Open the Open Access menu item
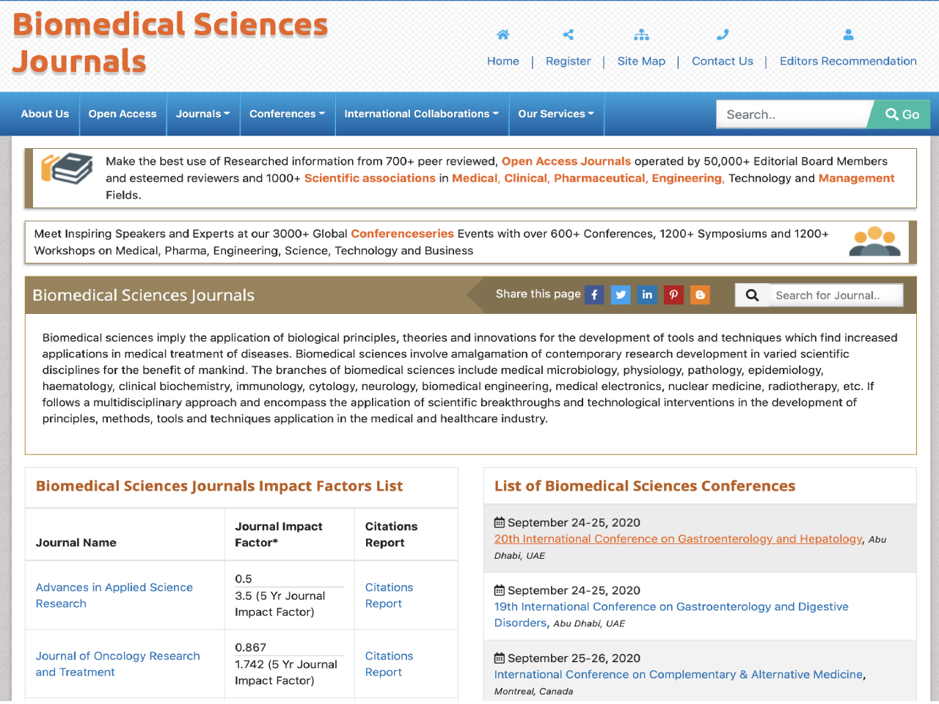 click(x=123, y=114)
